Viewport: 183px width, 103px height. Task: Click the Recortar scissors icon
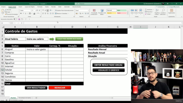[6, 10]
